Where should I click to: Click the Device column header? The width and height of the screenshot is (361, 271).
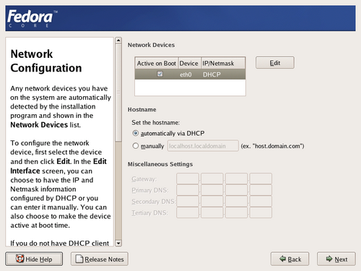pyautogui.click(x=189, y=64)
